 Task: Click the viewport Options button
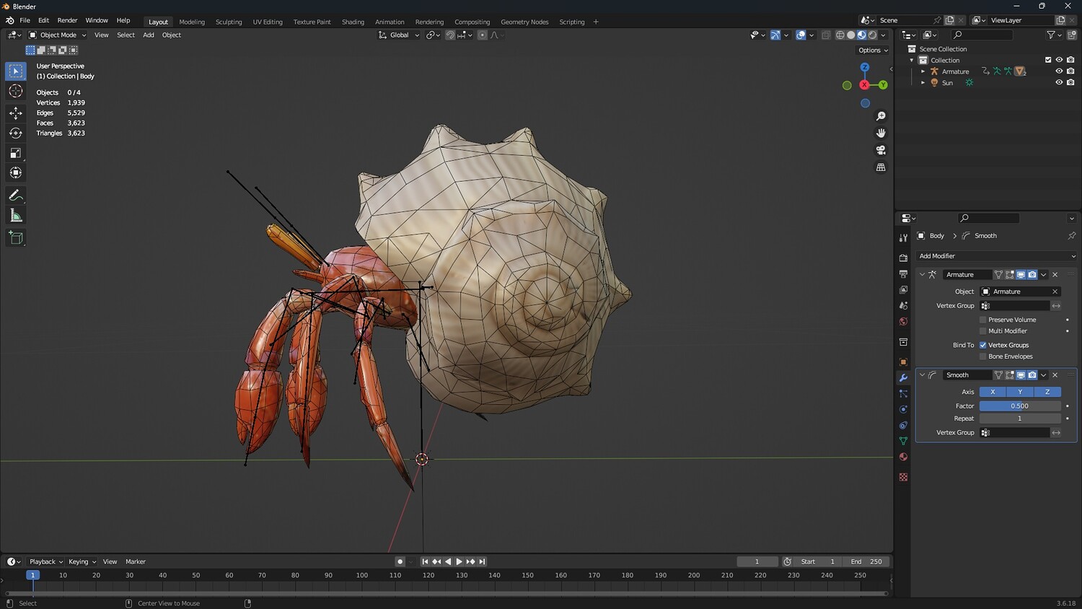coord(873,51)
